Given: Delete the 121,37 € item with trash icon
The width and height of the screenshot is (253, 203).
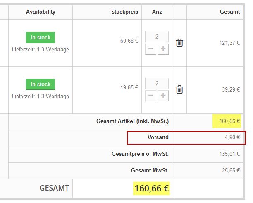Looking at the screenshot, I should [x=179, y=43].
